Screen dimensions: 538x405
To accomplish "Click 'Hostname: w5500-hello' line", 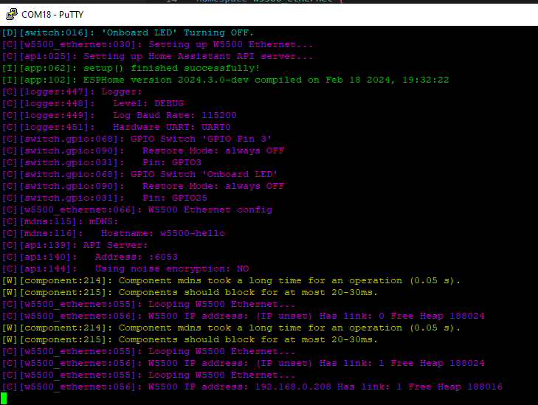I will point(114,234).
